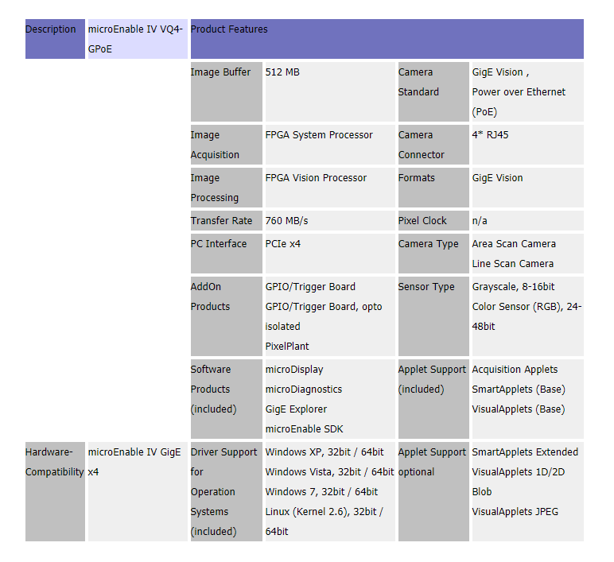
Task: Select the VisualApplets JPEG entry
Action: [515, 512]
